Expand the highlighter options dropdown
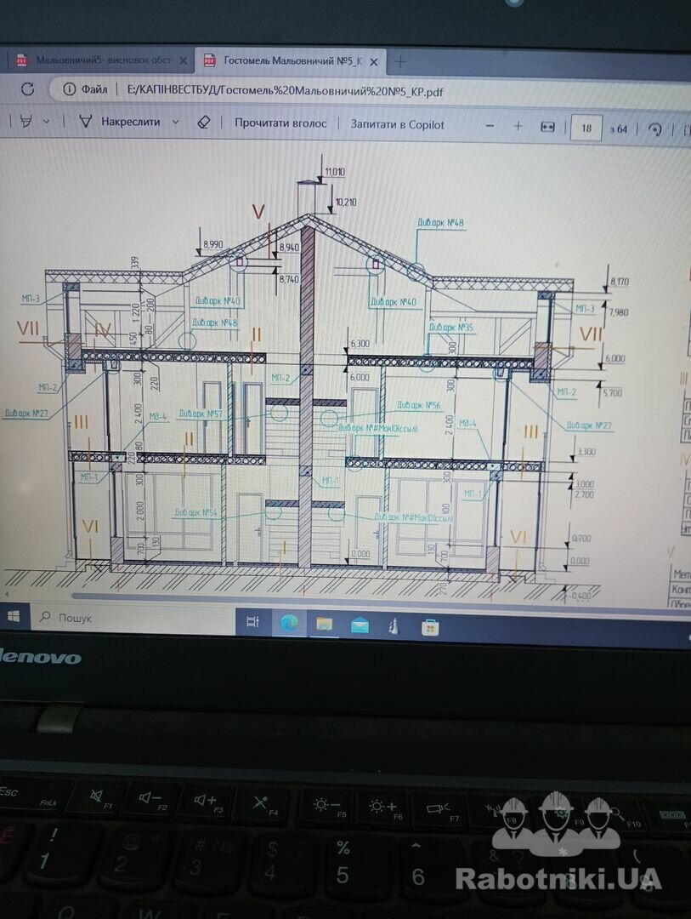The height and width of the screenshot is (919, 691). click(46, 122)
